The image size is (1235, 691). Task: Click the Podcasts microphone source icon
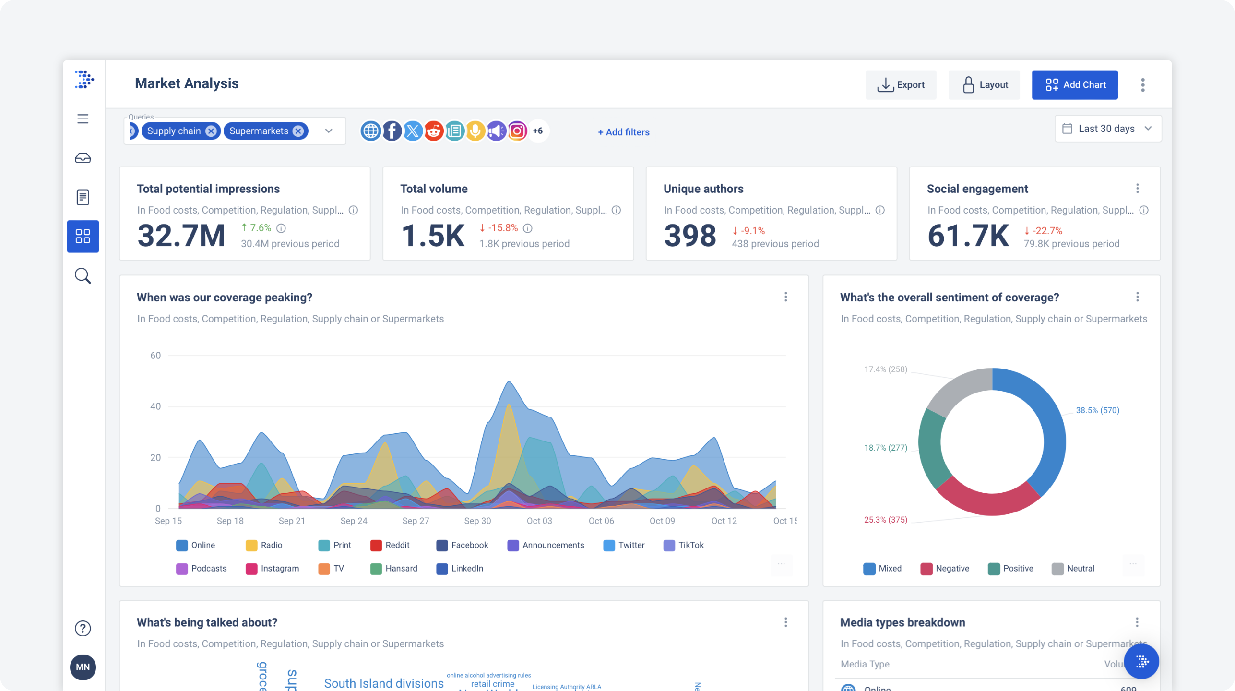[475, 131]
